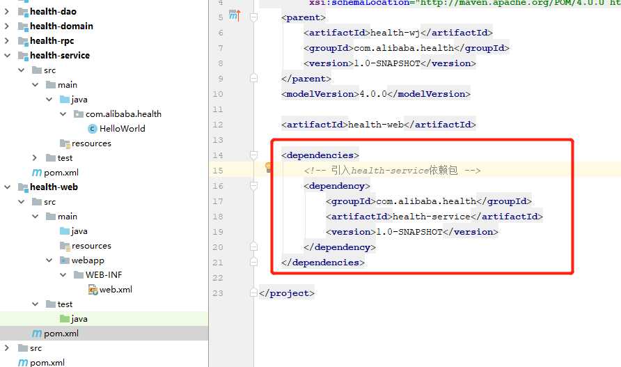This screenshot has width=621, height=367.
Task: Collapse the WEB-INF folder
Action: tap(63, 274)
